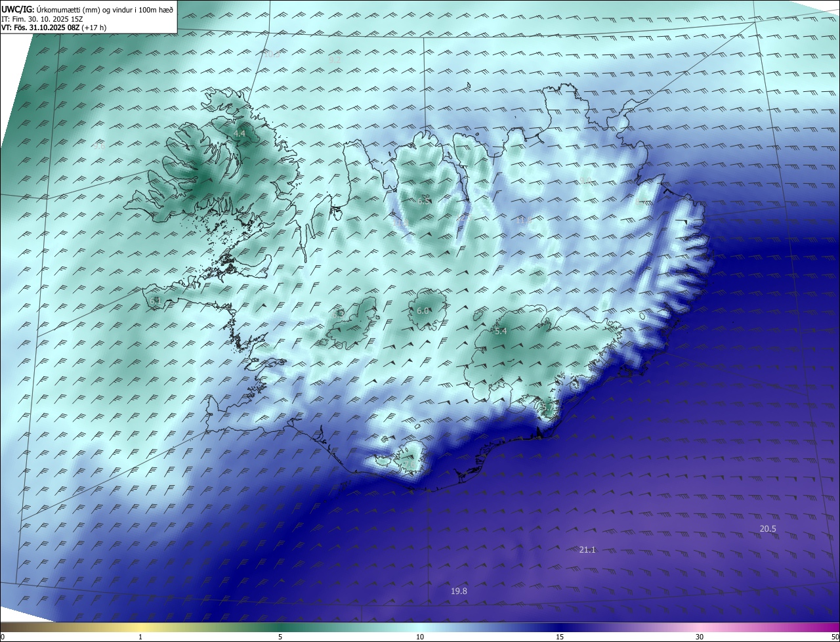Click the 6.0 value on the central glacier

pos(423,311)
